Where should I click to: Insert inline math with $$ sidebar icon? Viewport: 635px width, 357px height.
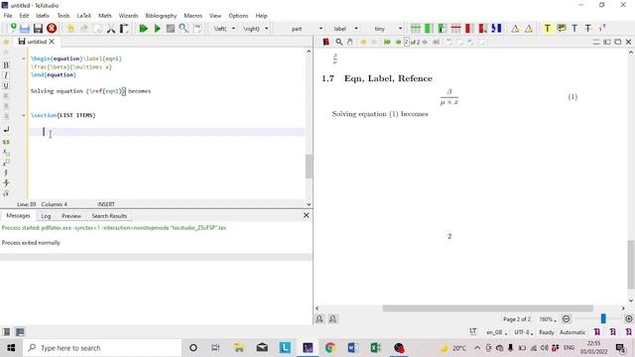pos(6,142)
